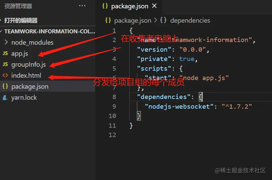Collapse the TEAMWORK-INFORMATION-COL... project folder

pyautogui.click(x=48, y=31)
